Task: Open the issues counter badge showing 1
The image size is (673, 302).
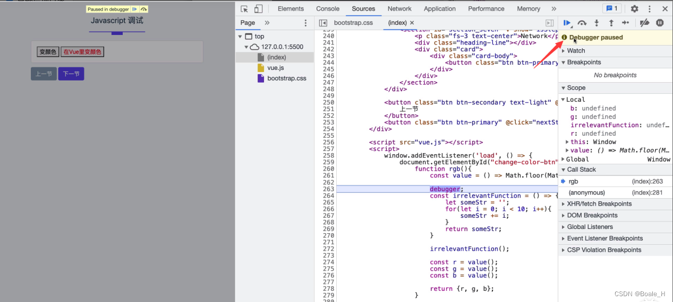Action: coord(611,8)
